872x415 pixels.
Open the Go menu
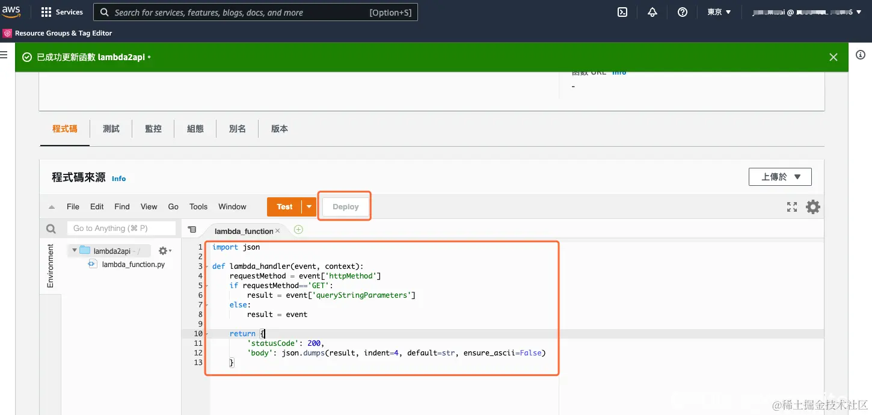[x=173, y=206]
